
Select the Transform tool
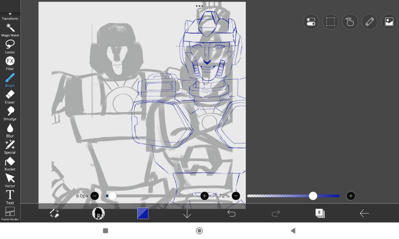coord(10,16)
